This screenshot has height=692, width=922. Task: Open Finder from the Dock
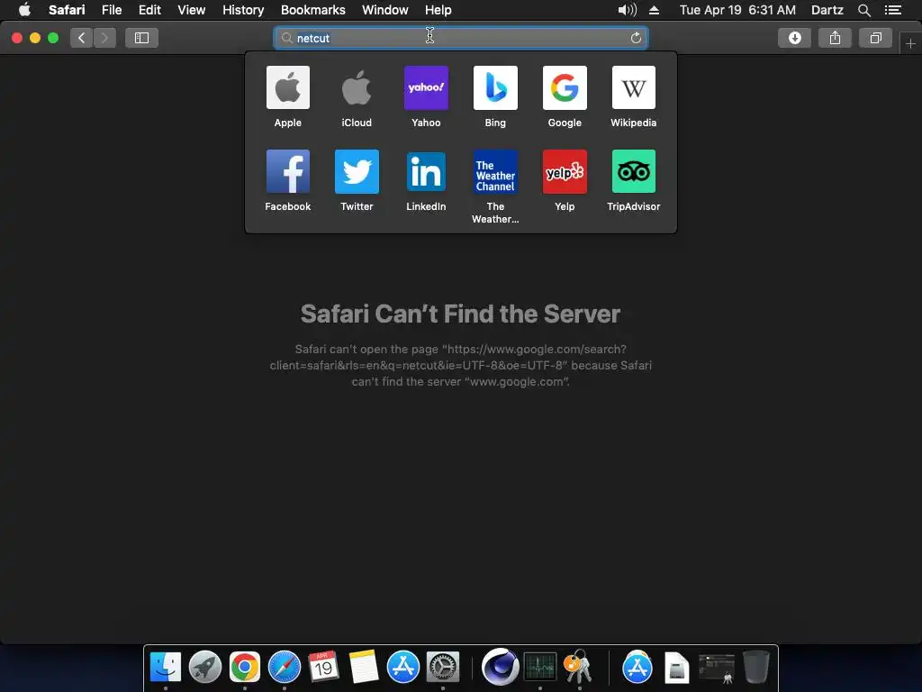[x=166, y=667]
